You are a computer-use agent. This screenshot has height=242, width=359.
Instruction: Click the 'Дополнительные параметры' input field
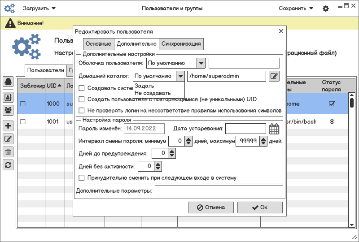tap(219, 191)
